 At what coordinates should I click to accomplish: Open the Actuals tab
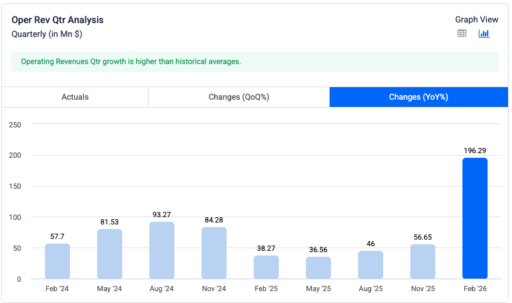point(75,97)
